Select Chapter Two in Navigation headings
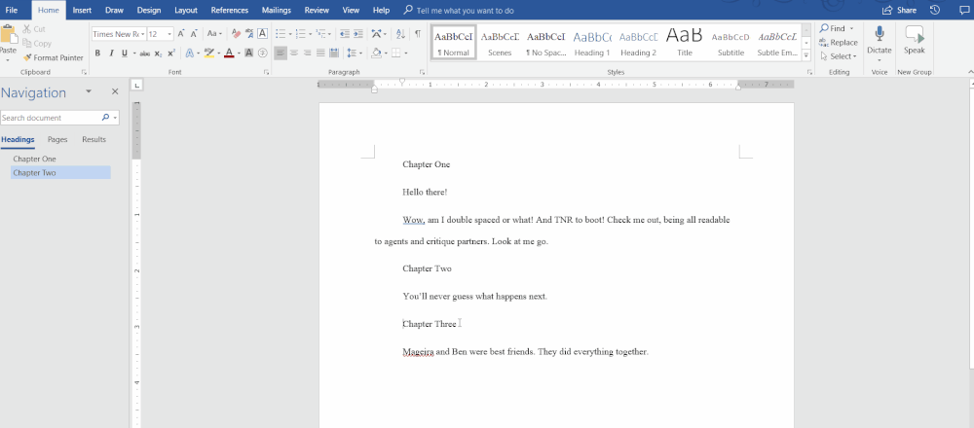 click(60, 173)
